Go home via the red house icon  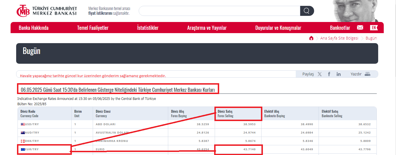pos(311,38)
